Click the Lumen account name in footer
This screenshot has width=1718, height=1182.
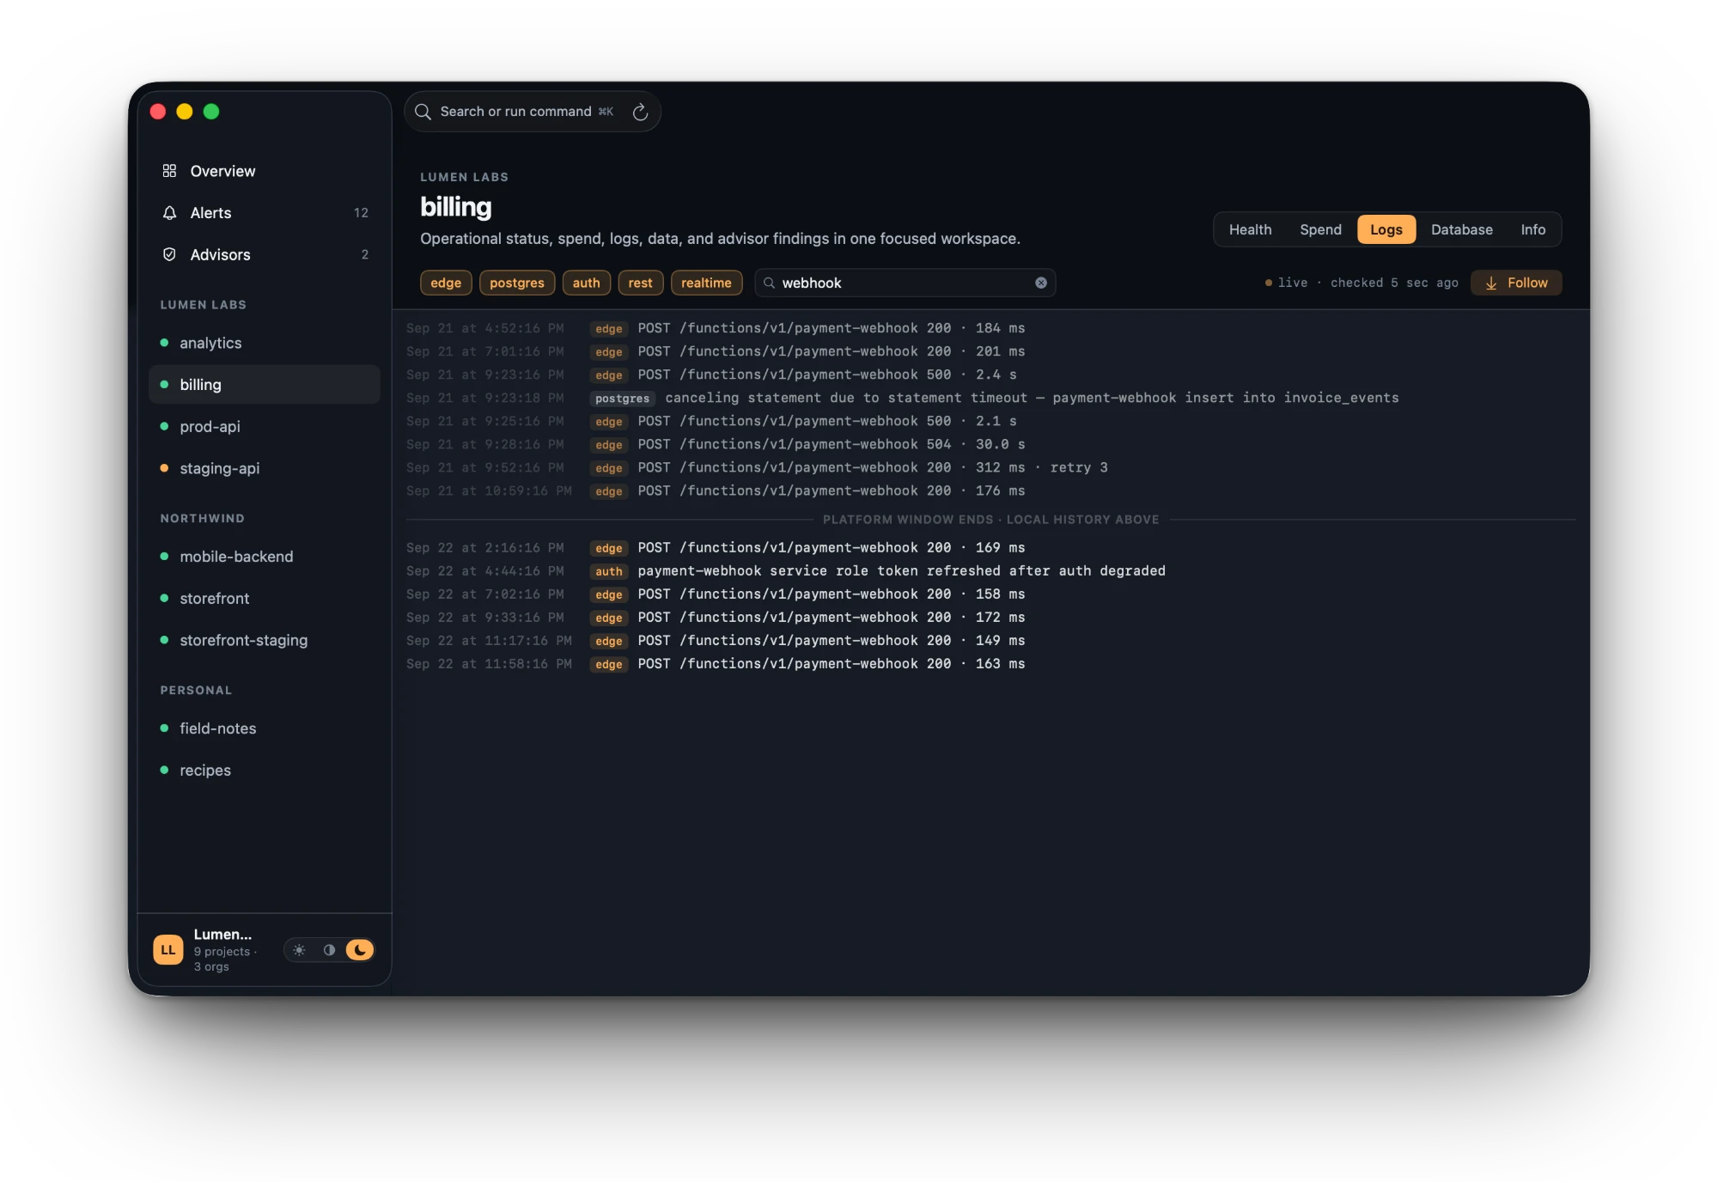coord(222,934)
